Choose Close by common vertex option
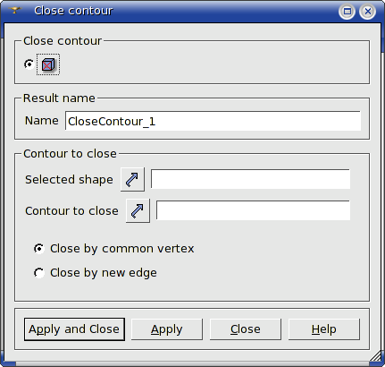The image size is (385, 367). point(113,249)
